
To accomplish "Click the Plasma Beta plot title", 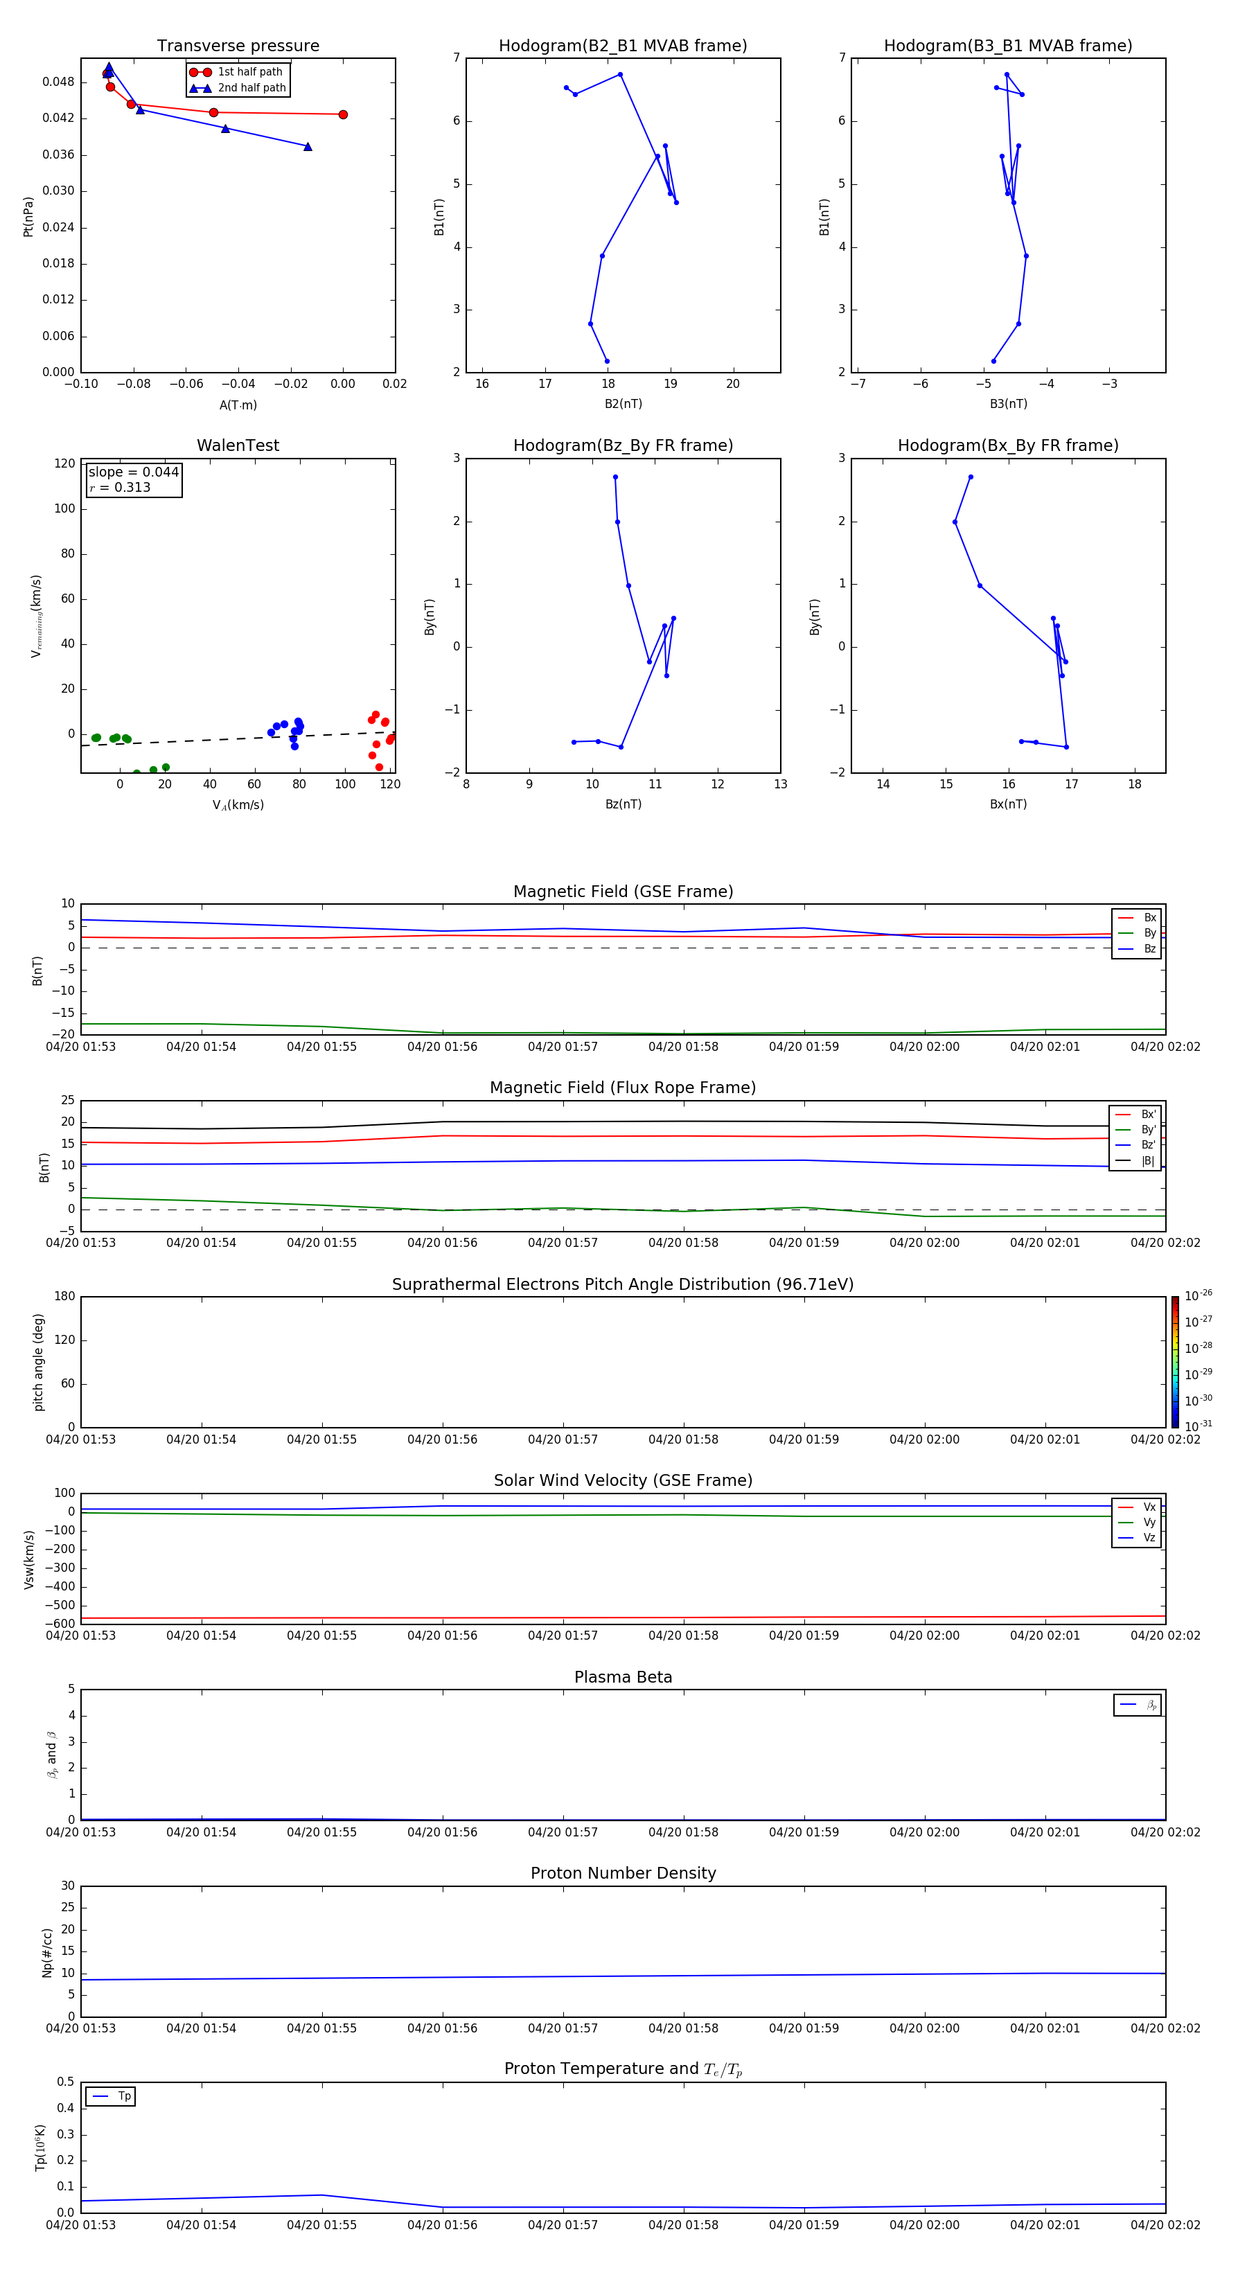I will (623, 1677).
